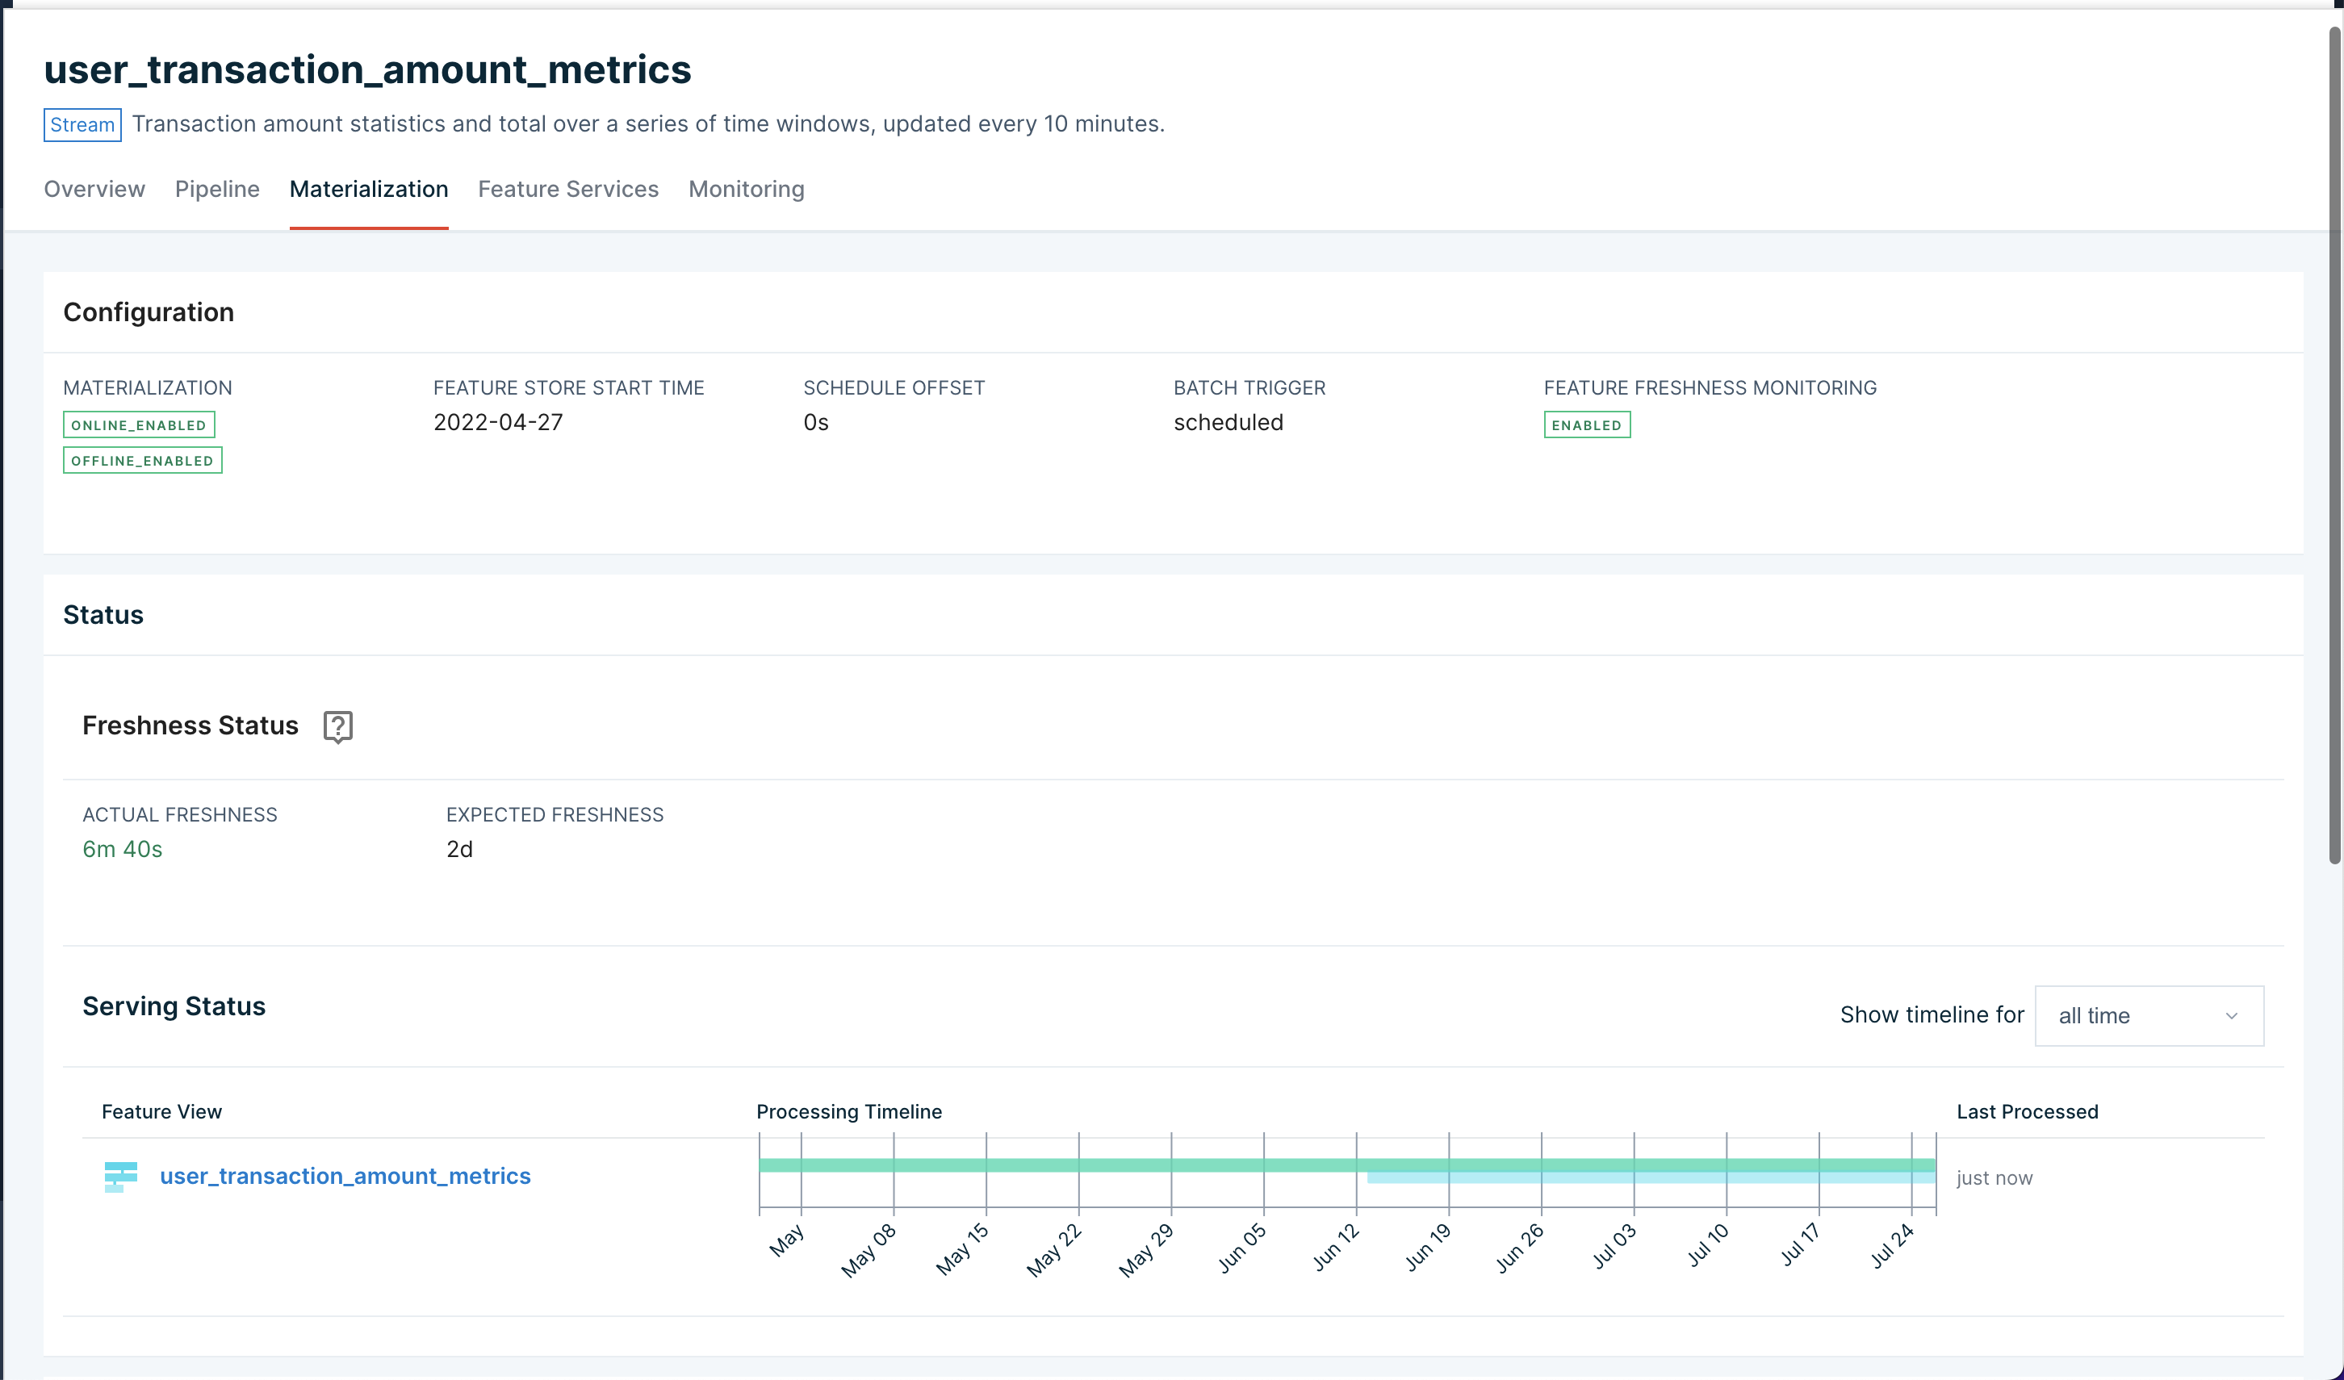
Task: Click the 'Last Processed' column header
Action: pos(2028,1111)
